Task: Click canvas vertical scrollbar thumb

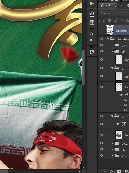Action: [x=84, y=68]
